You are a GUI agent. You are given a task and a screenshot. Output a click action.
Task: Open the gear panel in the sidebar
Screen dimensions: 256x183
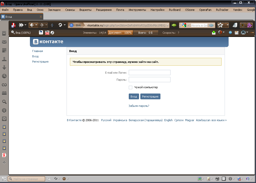click(4, 119)
